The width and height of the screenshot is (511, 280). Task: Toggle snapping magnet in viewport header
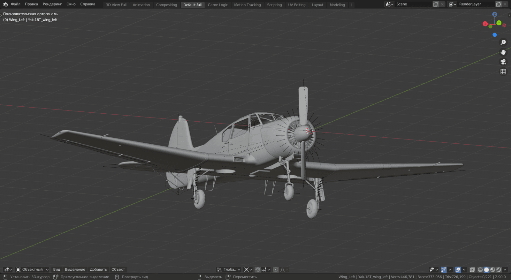click(257, 270)
